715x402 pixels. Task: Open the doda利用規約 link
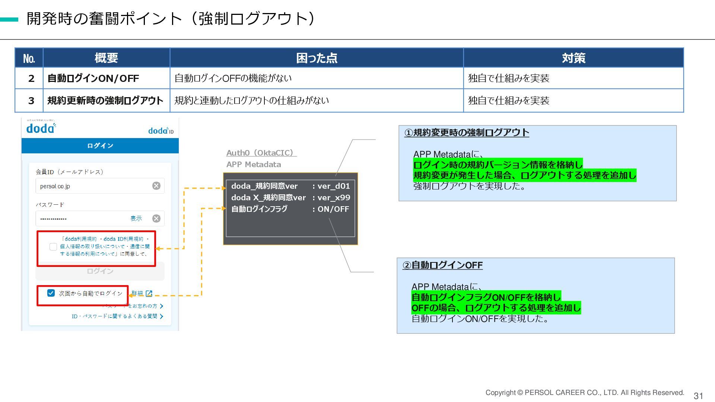(x=81, y=239)
